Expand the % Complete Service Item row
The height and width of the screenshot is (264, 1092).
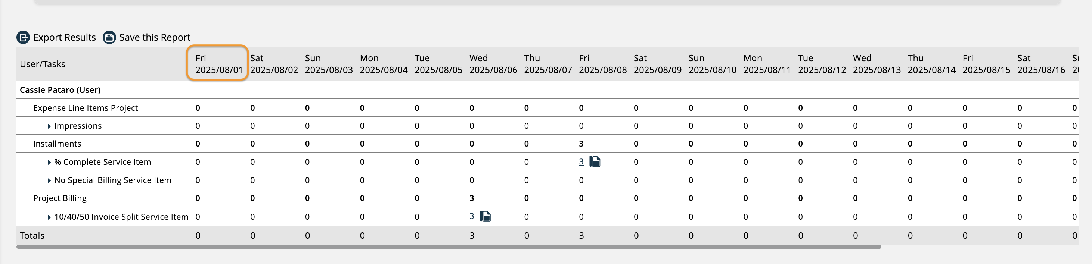click(x=49, y=161)
